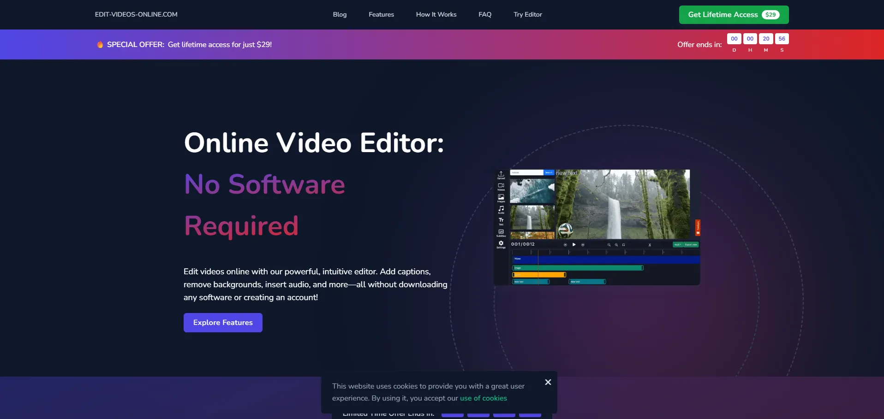The height and width of the screenshot is (419, 884).
Task: Select the Images icon in sidebar
Action: click(501, 198)
